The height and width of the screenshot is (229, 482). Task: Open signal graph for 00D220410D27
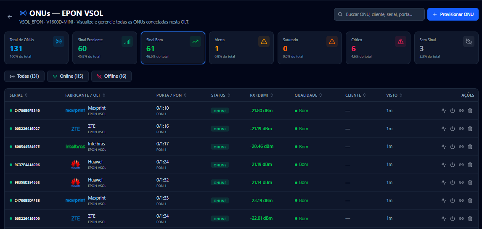443,129
